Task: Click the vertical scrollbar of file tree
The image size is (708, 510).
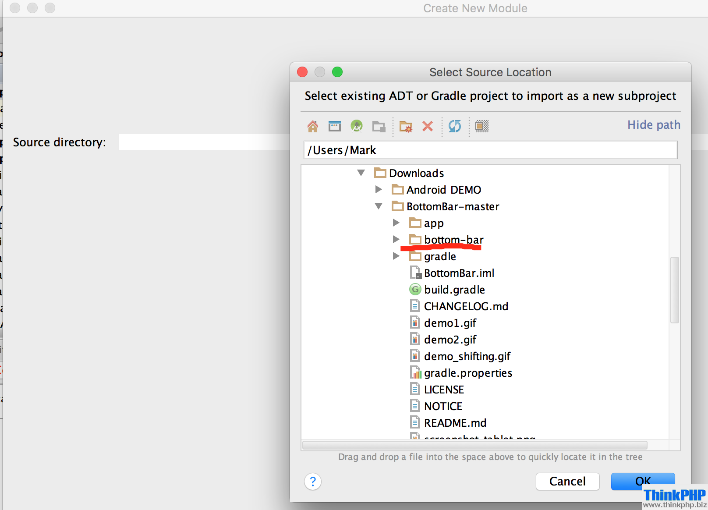Action: pyautogui.click(x=675, y=290)
